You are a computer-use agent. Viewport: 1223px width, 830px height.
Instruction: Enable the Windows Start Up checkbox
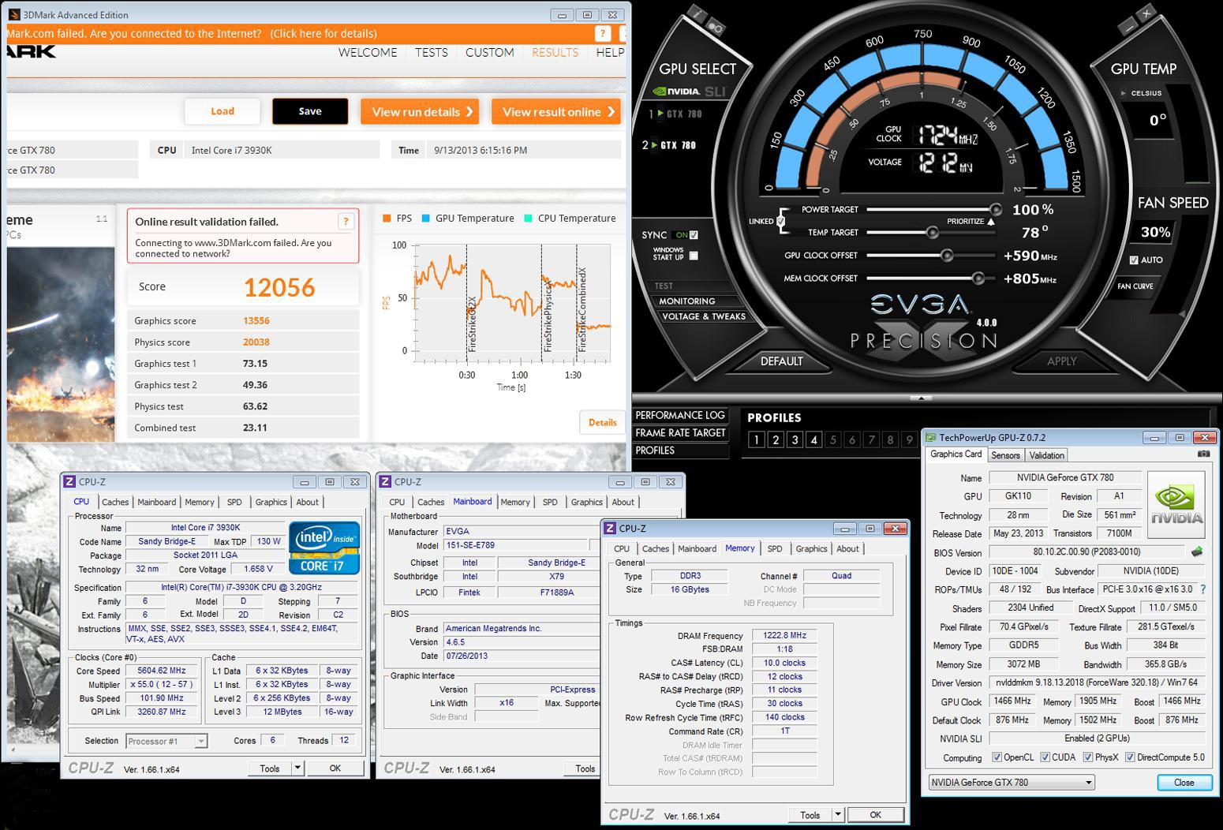coord(694,256)
